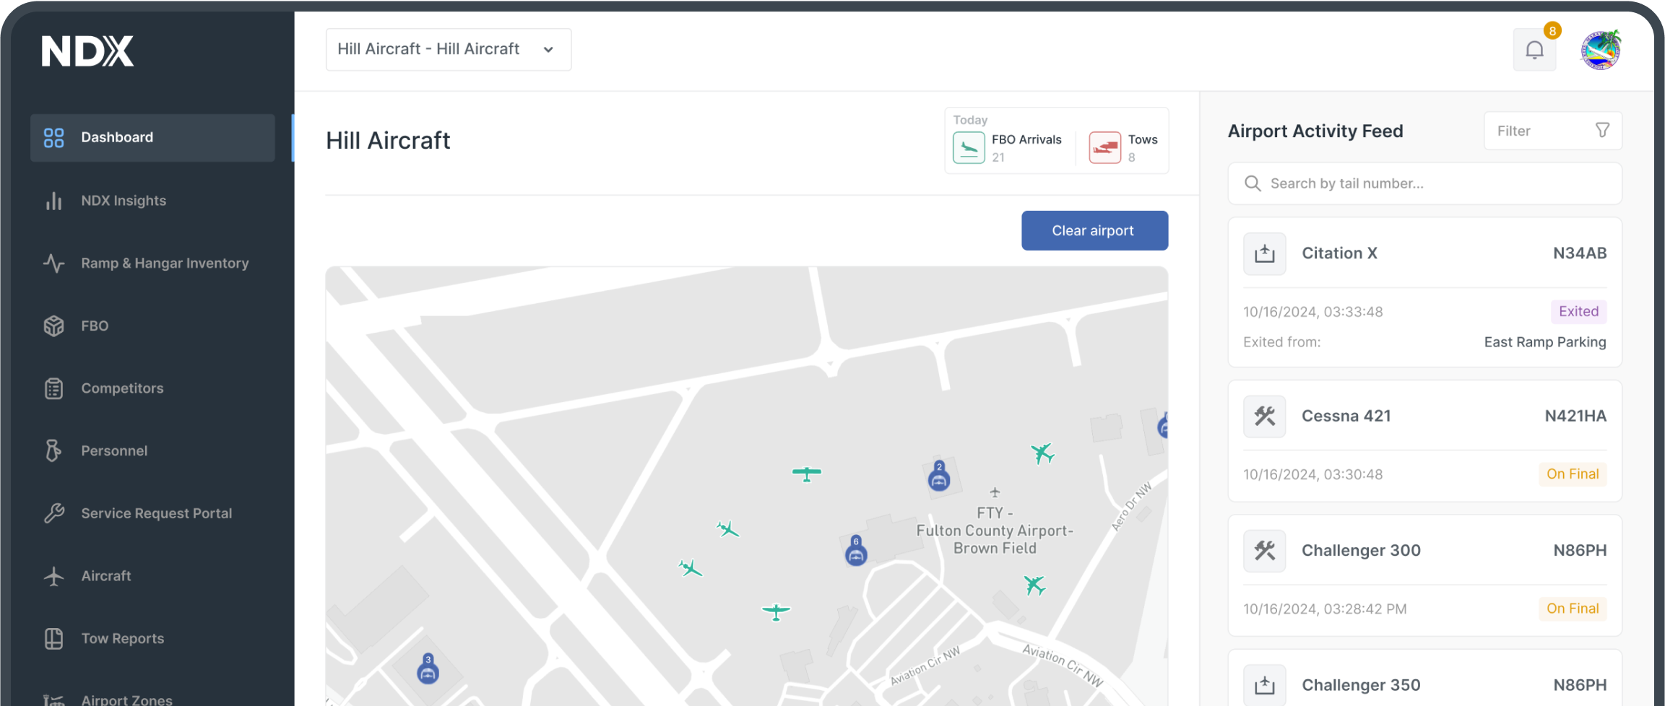
Task: Click the Competitors clipboard icon
Action: (x=53, y=388)
